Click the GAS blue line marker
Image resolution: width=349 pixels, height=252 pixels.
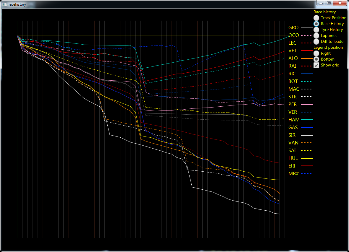(x=307, y=127)
